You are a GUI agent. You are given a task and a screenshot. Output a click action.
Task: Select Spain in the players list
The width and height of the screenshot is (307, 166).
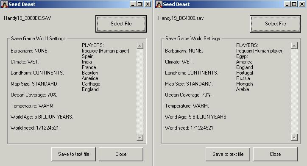(x=87, y=56)
